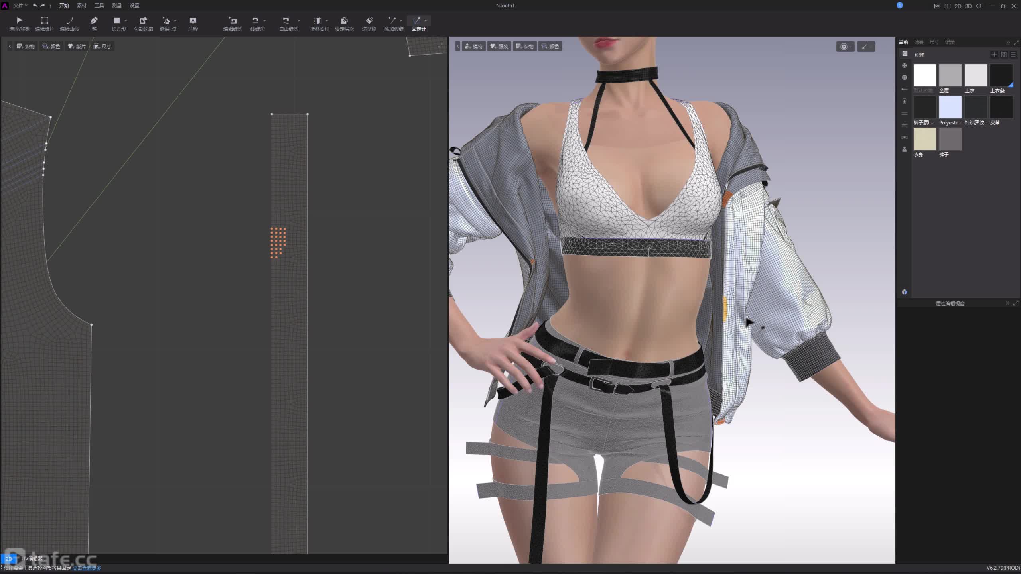This screenshot has width=1021, height=574.
Task: Toggle 服装 garment display in 3D view
Action: pos(499,46)
